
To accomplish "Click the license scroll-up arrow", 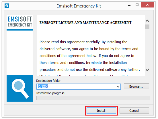I will point(147,21).
